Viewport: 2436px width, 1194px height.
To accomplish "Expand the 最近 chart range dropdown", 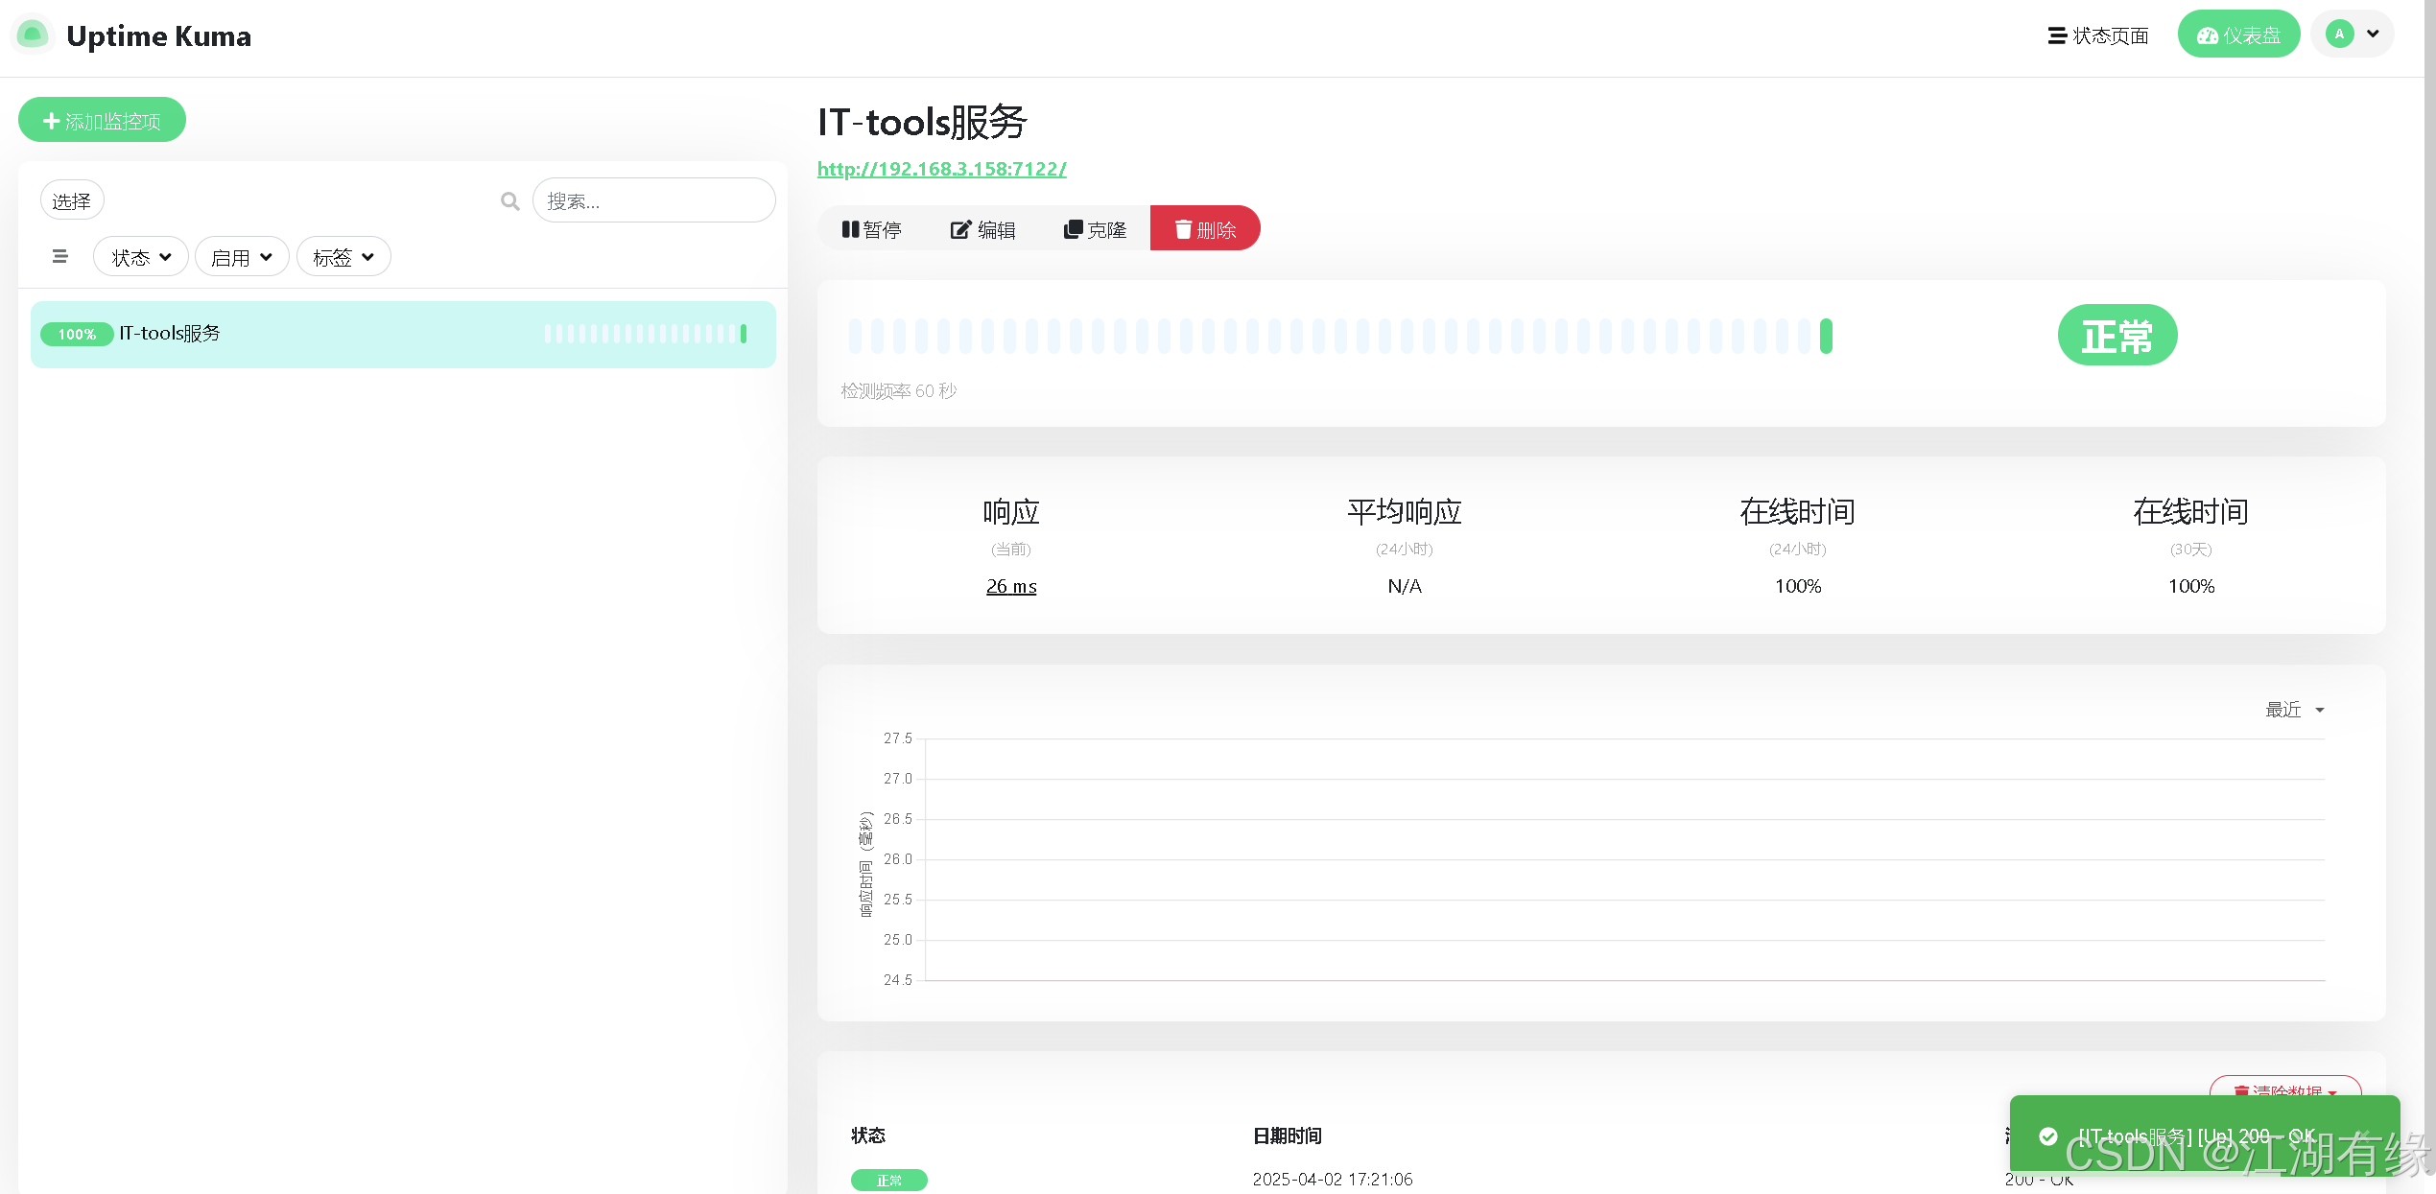I will click(x=2294, y=710).
